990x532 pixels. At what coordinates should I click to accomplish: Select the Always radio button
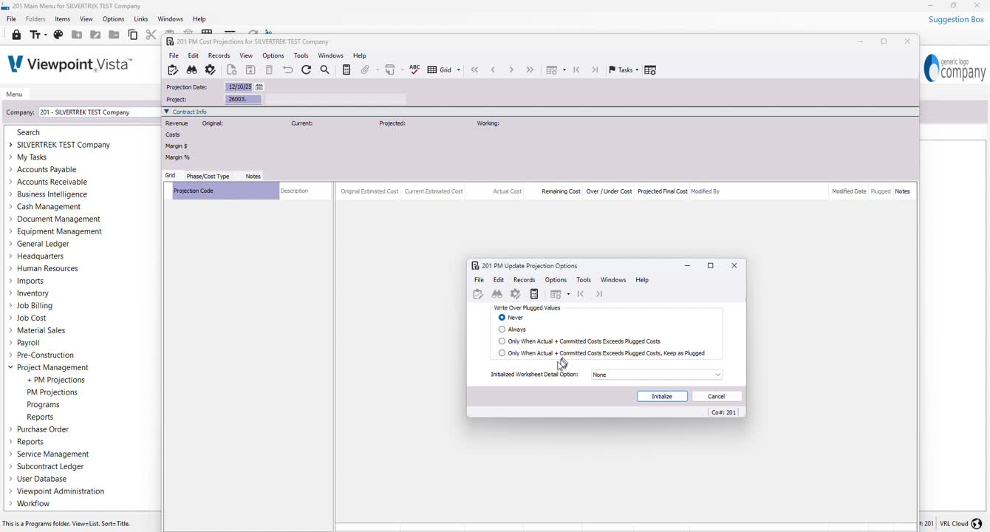click(x=502, y=330)
